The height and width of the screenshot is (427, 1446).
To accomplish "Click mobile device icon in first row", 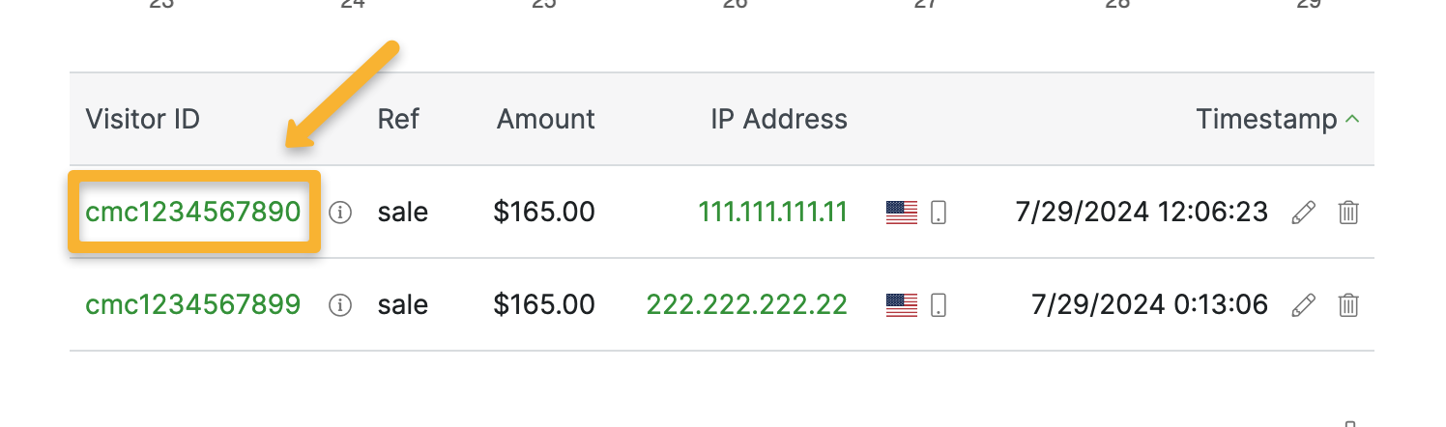I will tap(938, 213).
